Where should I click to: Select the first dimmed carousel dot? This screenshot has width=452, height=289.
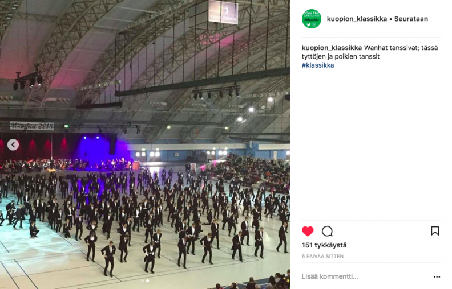pos(143,280)
